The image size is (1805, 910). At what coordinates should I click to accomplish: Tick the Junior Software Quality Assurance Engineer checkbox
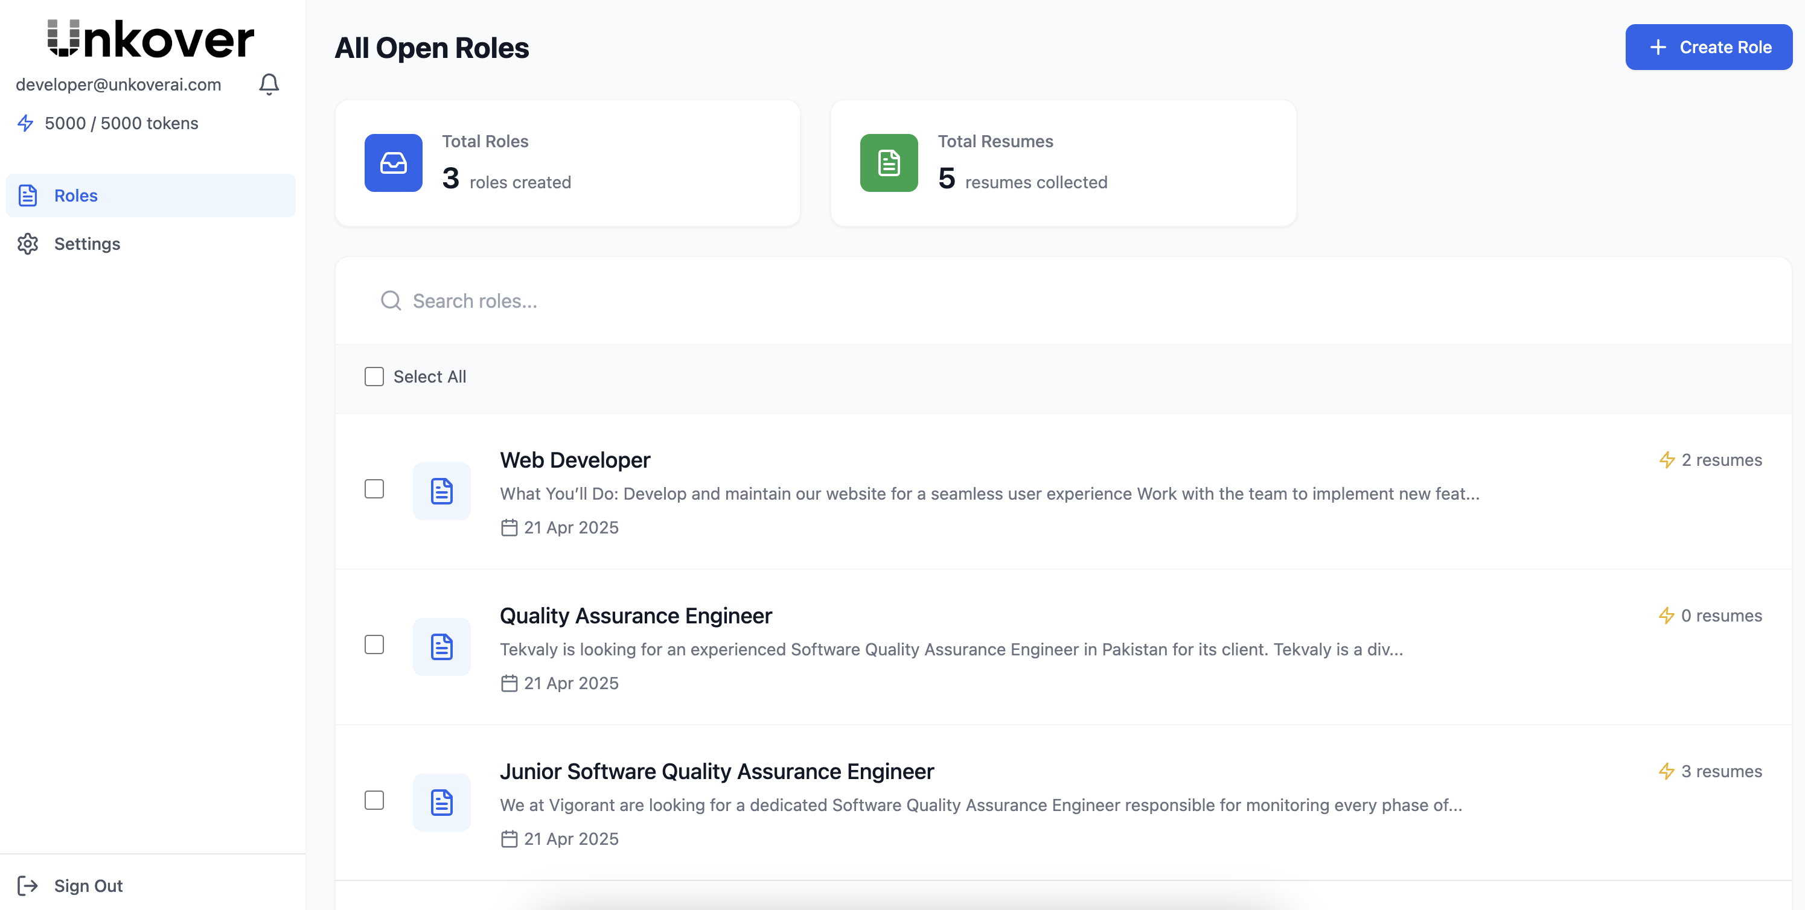pos(374,800)
